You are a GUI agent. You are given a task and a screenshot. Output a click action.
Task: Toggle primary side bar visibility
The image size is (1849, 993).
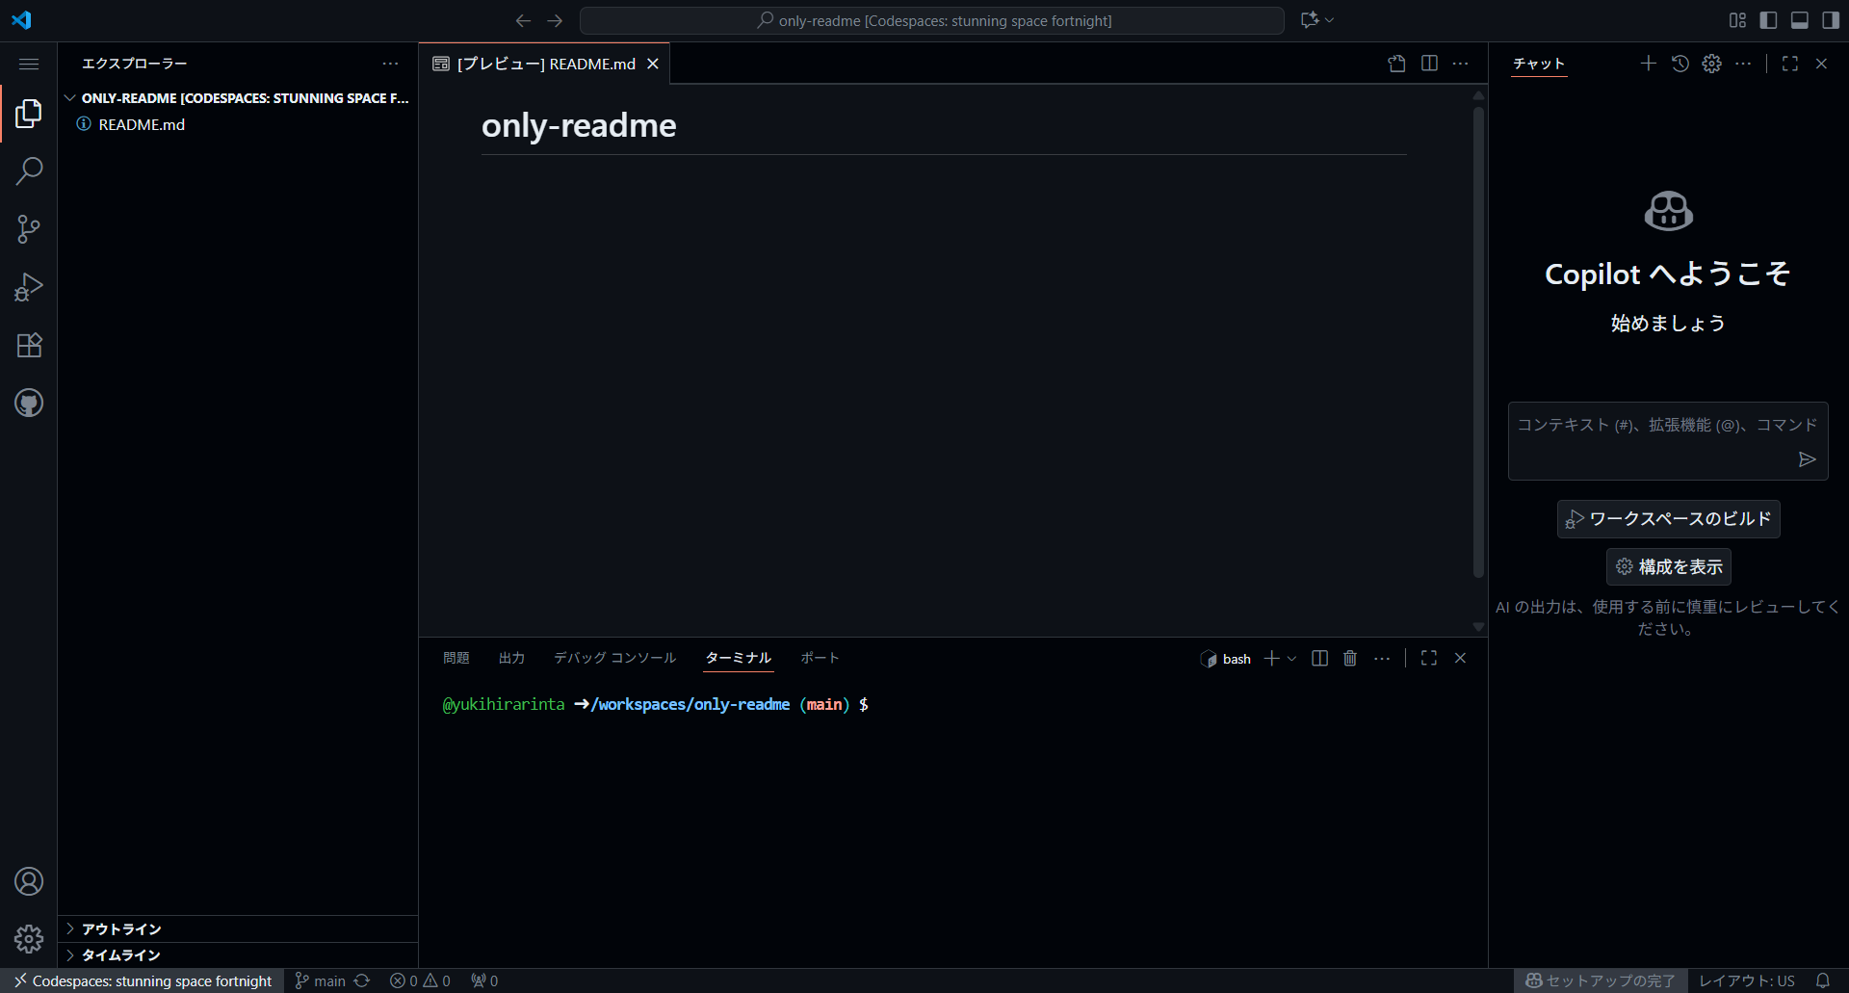(1768, 20)
